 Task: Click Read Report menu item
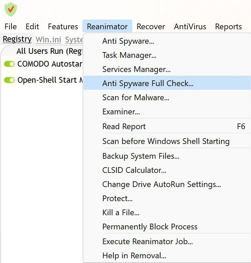pyautogui.click(x=124, y=126)
